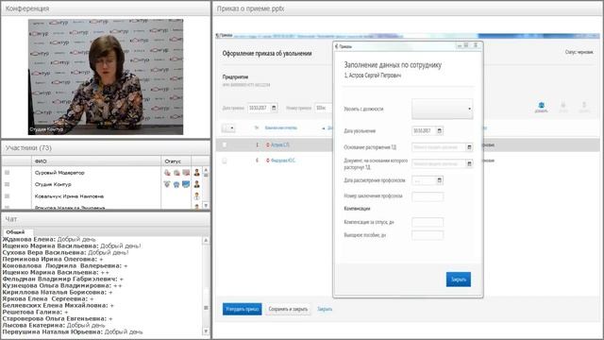Click chat scroll-down arrow
The image size is (604, 340).
pos(206,331)
